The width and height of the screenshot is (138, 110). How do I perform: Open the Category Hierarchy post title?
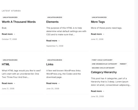(104, 72)
